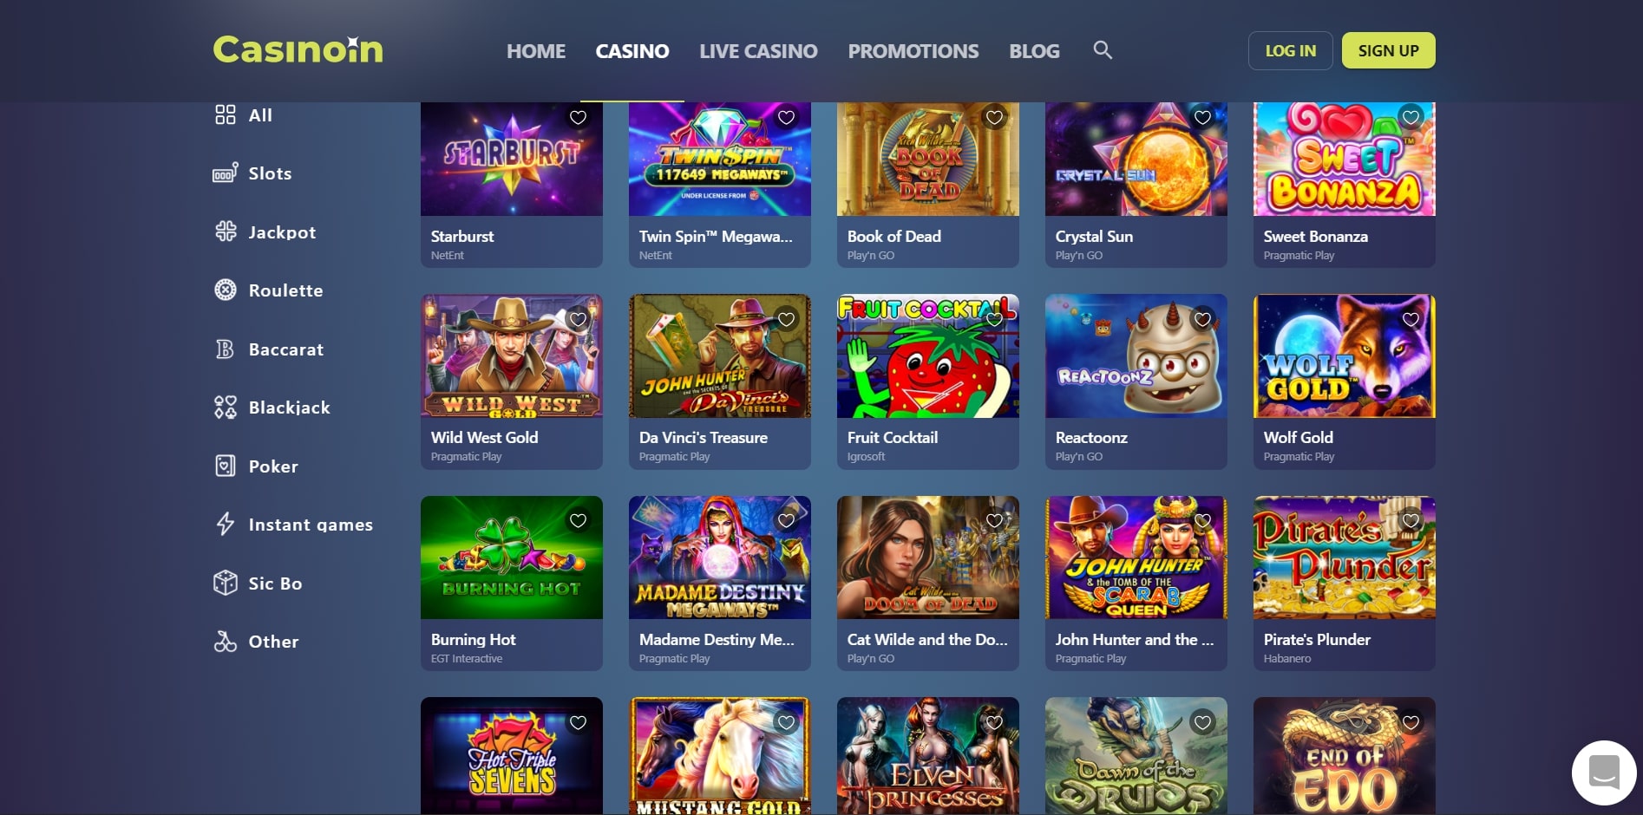Add Wolf Gold to favorites
This screenshot has height=815, width=1643.
[1411, 319]
